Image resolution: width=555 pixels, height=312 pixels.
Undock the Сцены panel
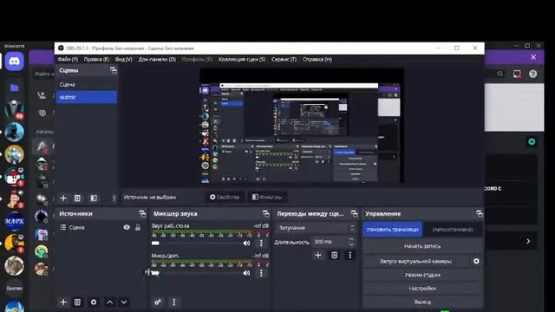pyautogui.click(x=114, y=70)
